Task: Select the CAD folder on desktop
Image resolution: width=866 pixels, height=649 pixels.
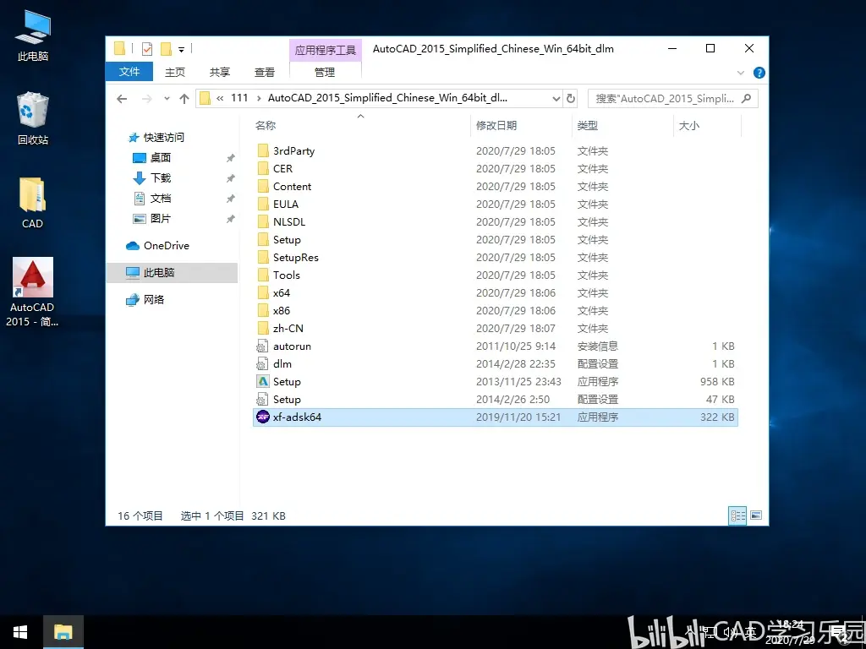Action: tap(32, 203)
